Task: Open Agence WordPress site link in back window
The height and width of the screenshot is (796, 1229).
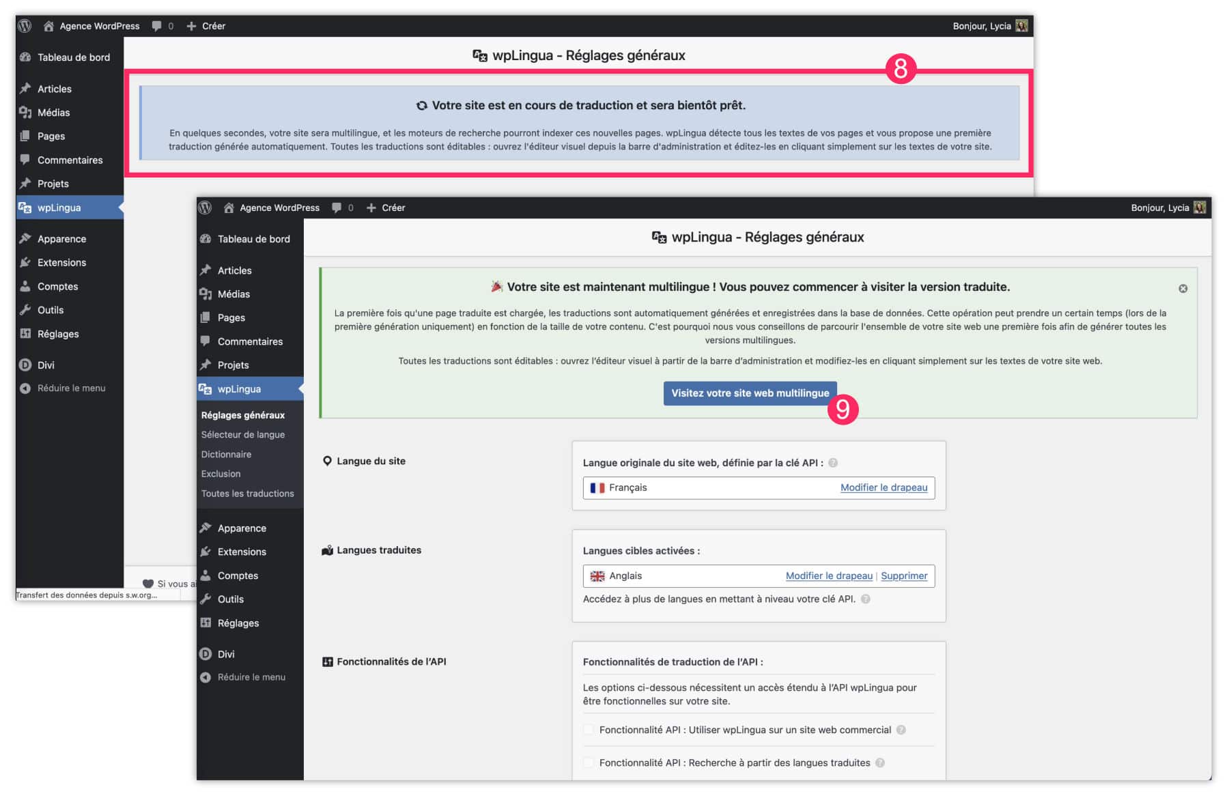Action: point(91,26)
